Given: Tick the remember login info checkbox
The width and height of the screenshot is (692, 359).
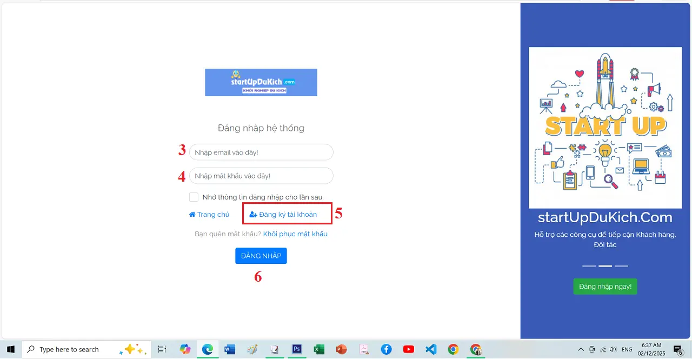Looking at the screenshot, I should pos(194,197).
